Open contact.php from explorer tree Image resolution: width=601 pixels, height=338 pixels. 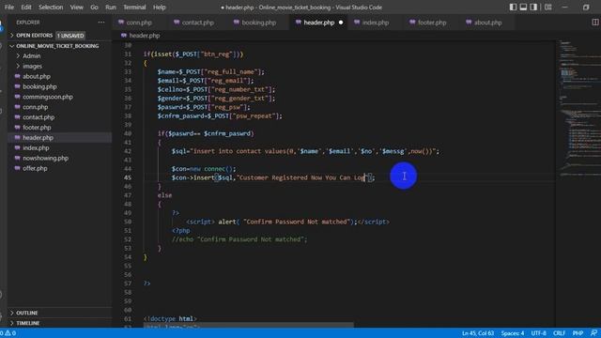39,117
